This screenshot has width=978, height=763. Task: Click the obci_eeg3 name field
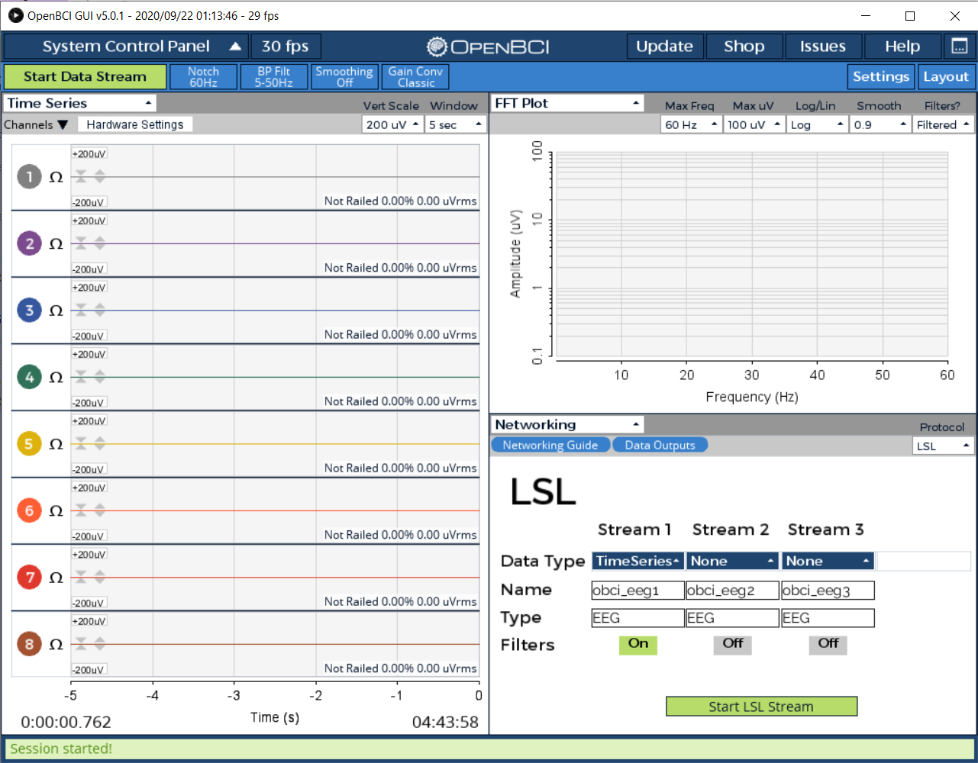(828, 590)
